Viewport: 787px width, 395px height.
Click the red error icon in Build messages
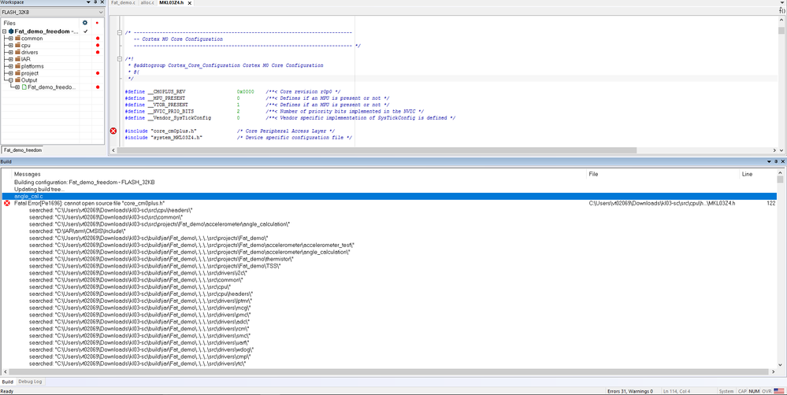click(7, 203)
